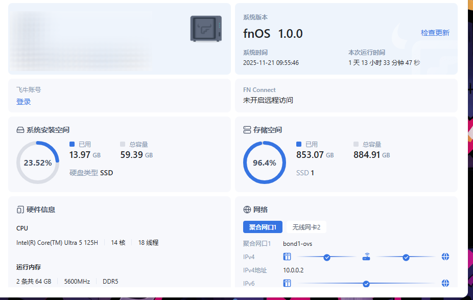Click the hardware info chip icon

pyautogui.click(x=20, y=210)
